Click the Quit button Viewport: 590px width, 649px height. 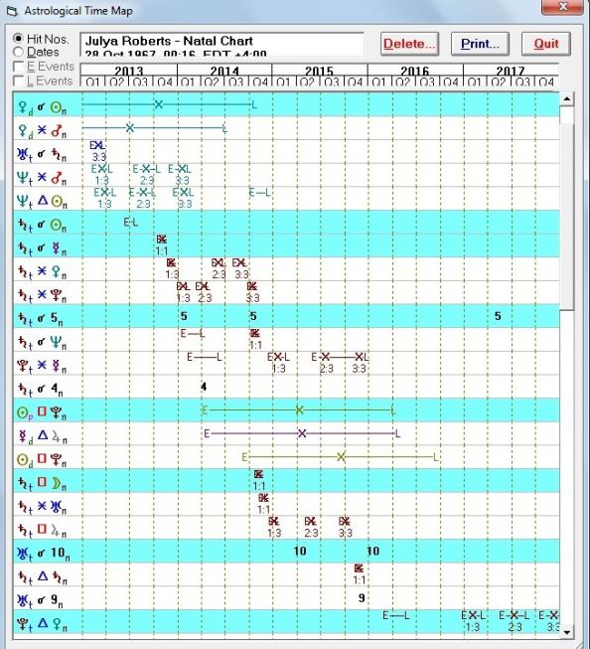(x=546, y=44)
